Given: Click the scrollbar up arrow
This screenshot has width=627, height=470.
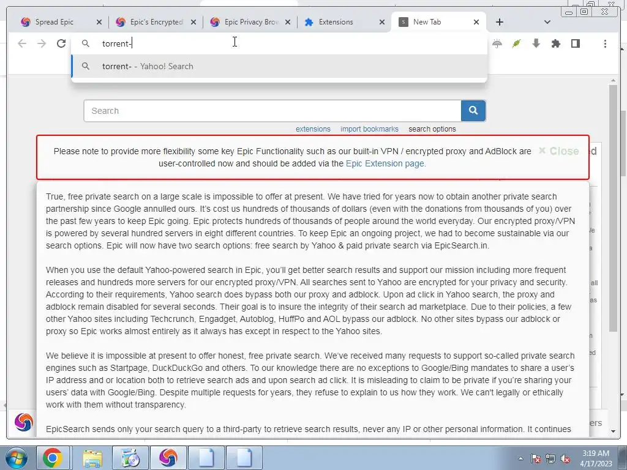Looking at the screenshot, I should (x=614, y=81).
